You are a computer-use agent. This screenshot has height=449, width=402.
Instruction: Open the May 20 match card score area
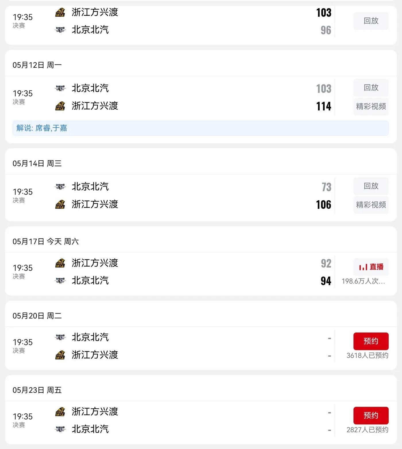[329, 347]
